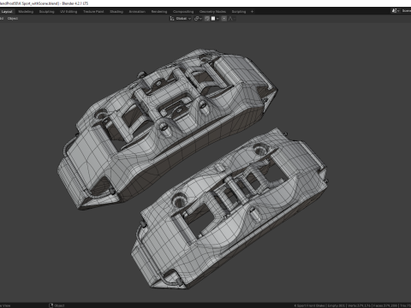Click the snap increment grid icon
Viewport: 411px width, 308px height.
point(213,19)
